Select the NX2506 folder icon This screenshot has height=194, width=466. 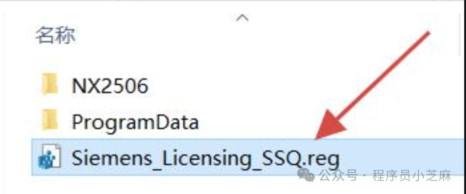coord(50,85)
